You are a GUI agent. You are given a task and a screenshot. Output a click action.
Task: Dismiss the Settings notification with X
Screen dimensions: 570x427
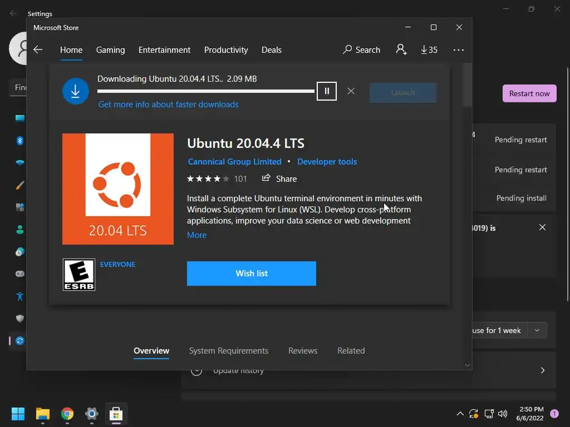542,227
